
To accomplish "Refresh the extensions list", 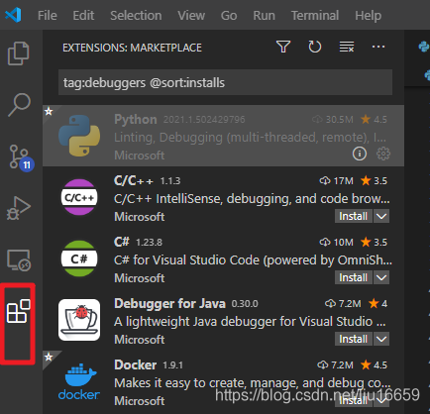I will pyautogui.click(x=314, y=47).
